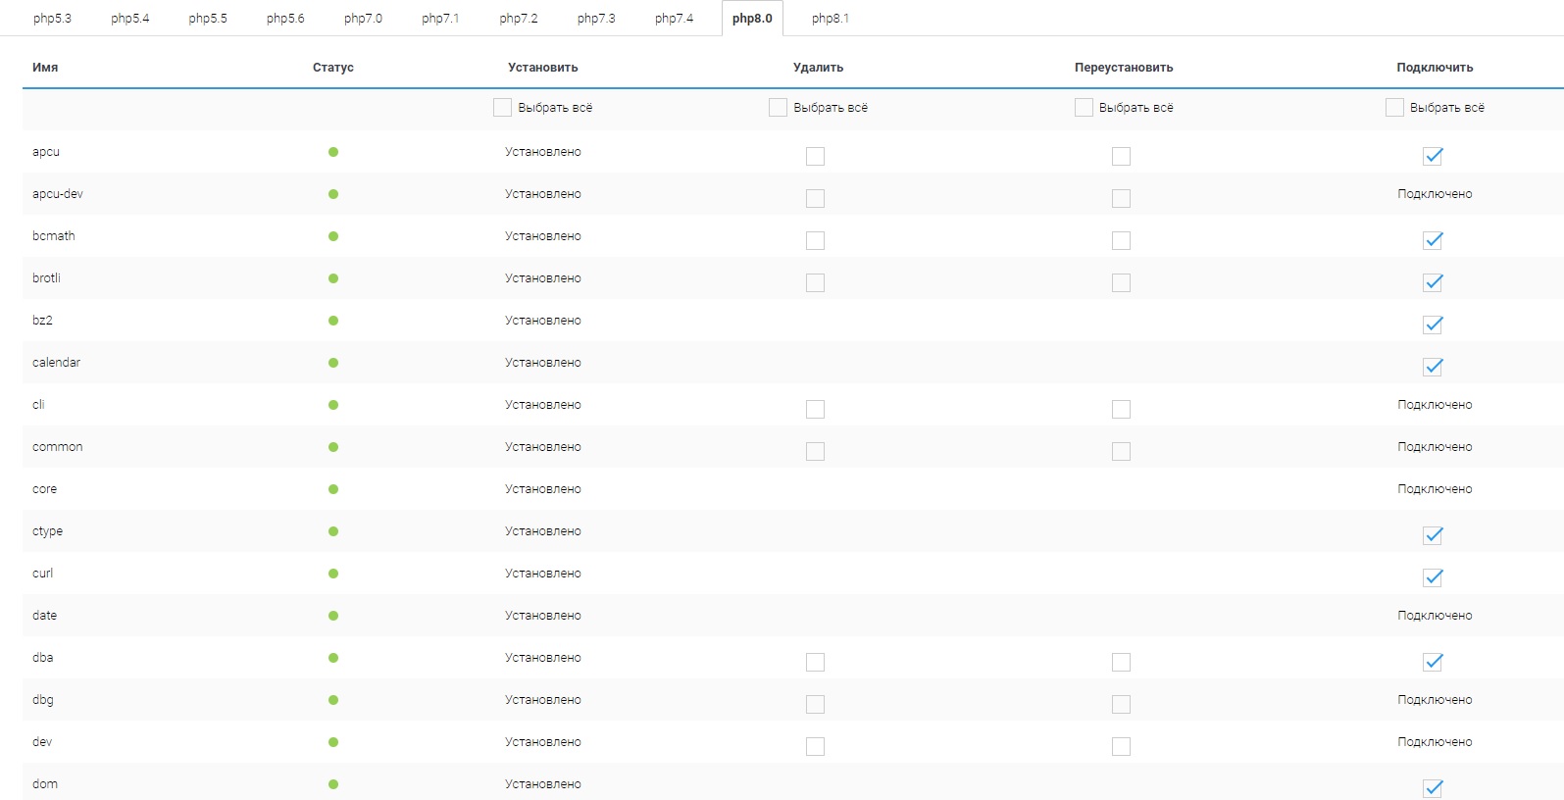The image size is (1564, 800).
Task: Check reinstall box for bcmath
Action: click(1121, 241)
